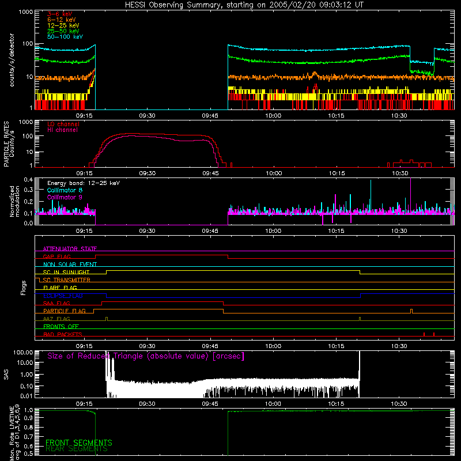Screen dimensions: 461x461
Task: Click the FRONTS_OFF flag label
Action: [x=61, y=326]
